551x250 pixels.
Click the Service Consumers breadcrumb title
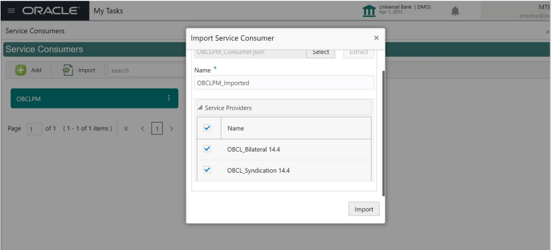(35, 31)
